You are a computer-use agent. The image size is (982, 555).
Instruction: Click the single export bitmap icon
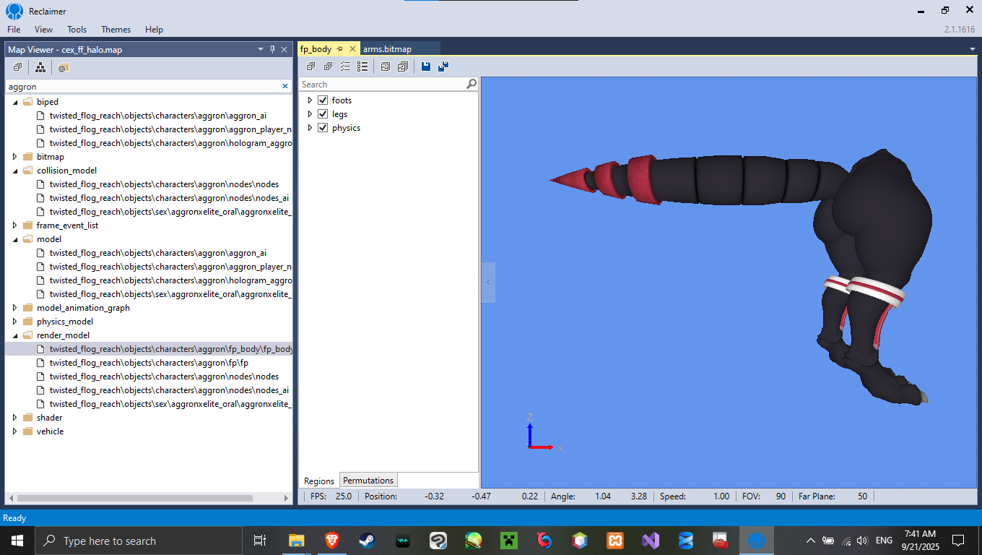tap(386, 66)
